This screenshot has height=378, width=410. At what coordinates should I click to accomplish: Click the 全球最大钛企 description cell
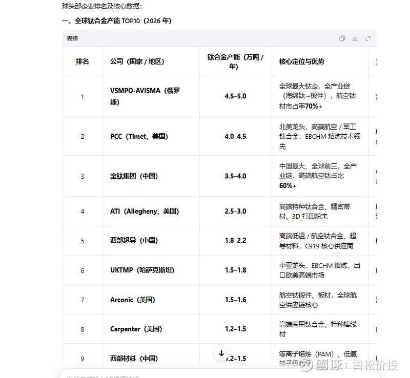320,96
